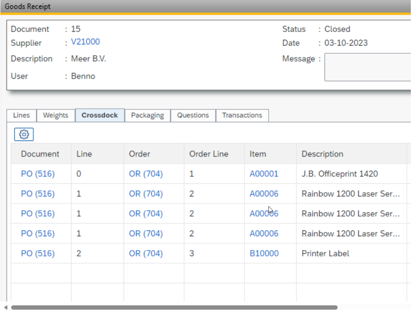Viewport: 411px width, 310px height.
Task: Switch to the Lines tab
Action: (21, 115)
